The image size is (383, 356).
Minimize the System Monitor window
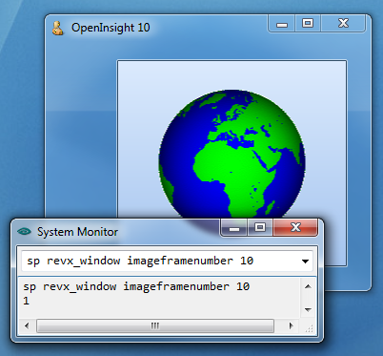(x=234, y=228)
